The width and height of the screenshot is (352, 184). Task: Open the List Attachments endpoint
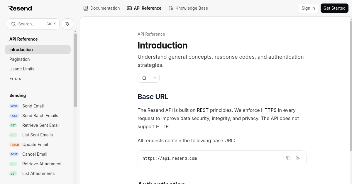[x=38, y=173]
